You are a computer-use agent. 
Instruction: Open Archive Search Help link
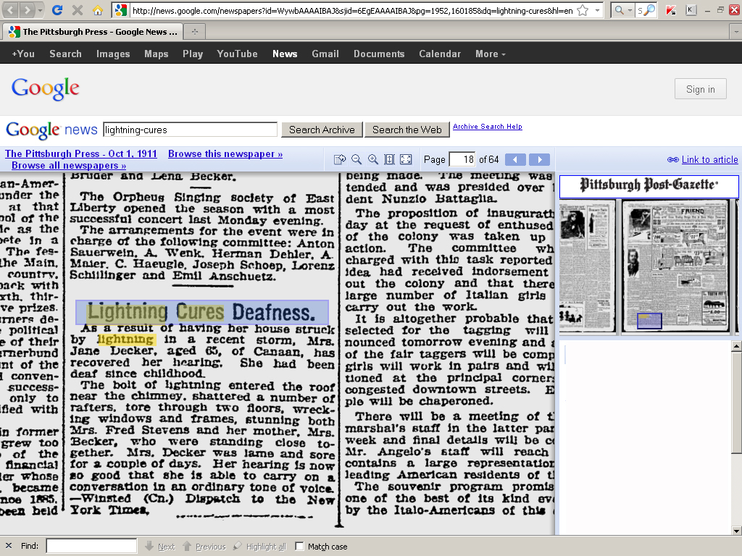(x=488, y=126)
